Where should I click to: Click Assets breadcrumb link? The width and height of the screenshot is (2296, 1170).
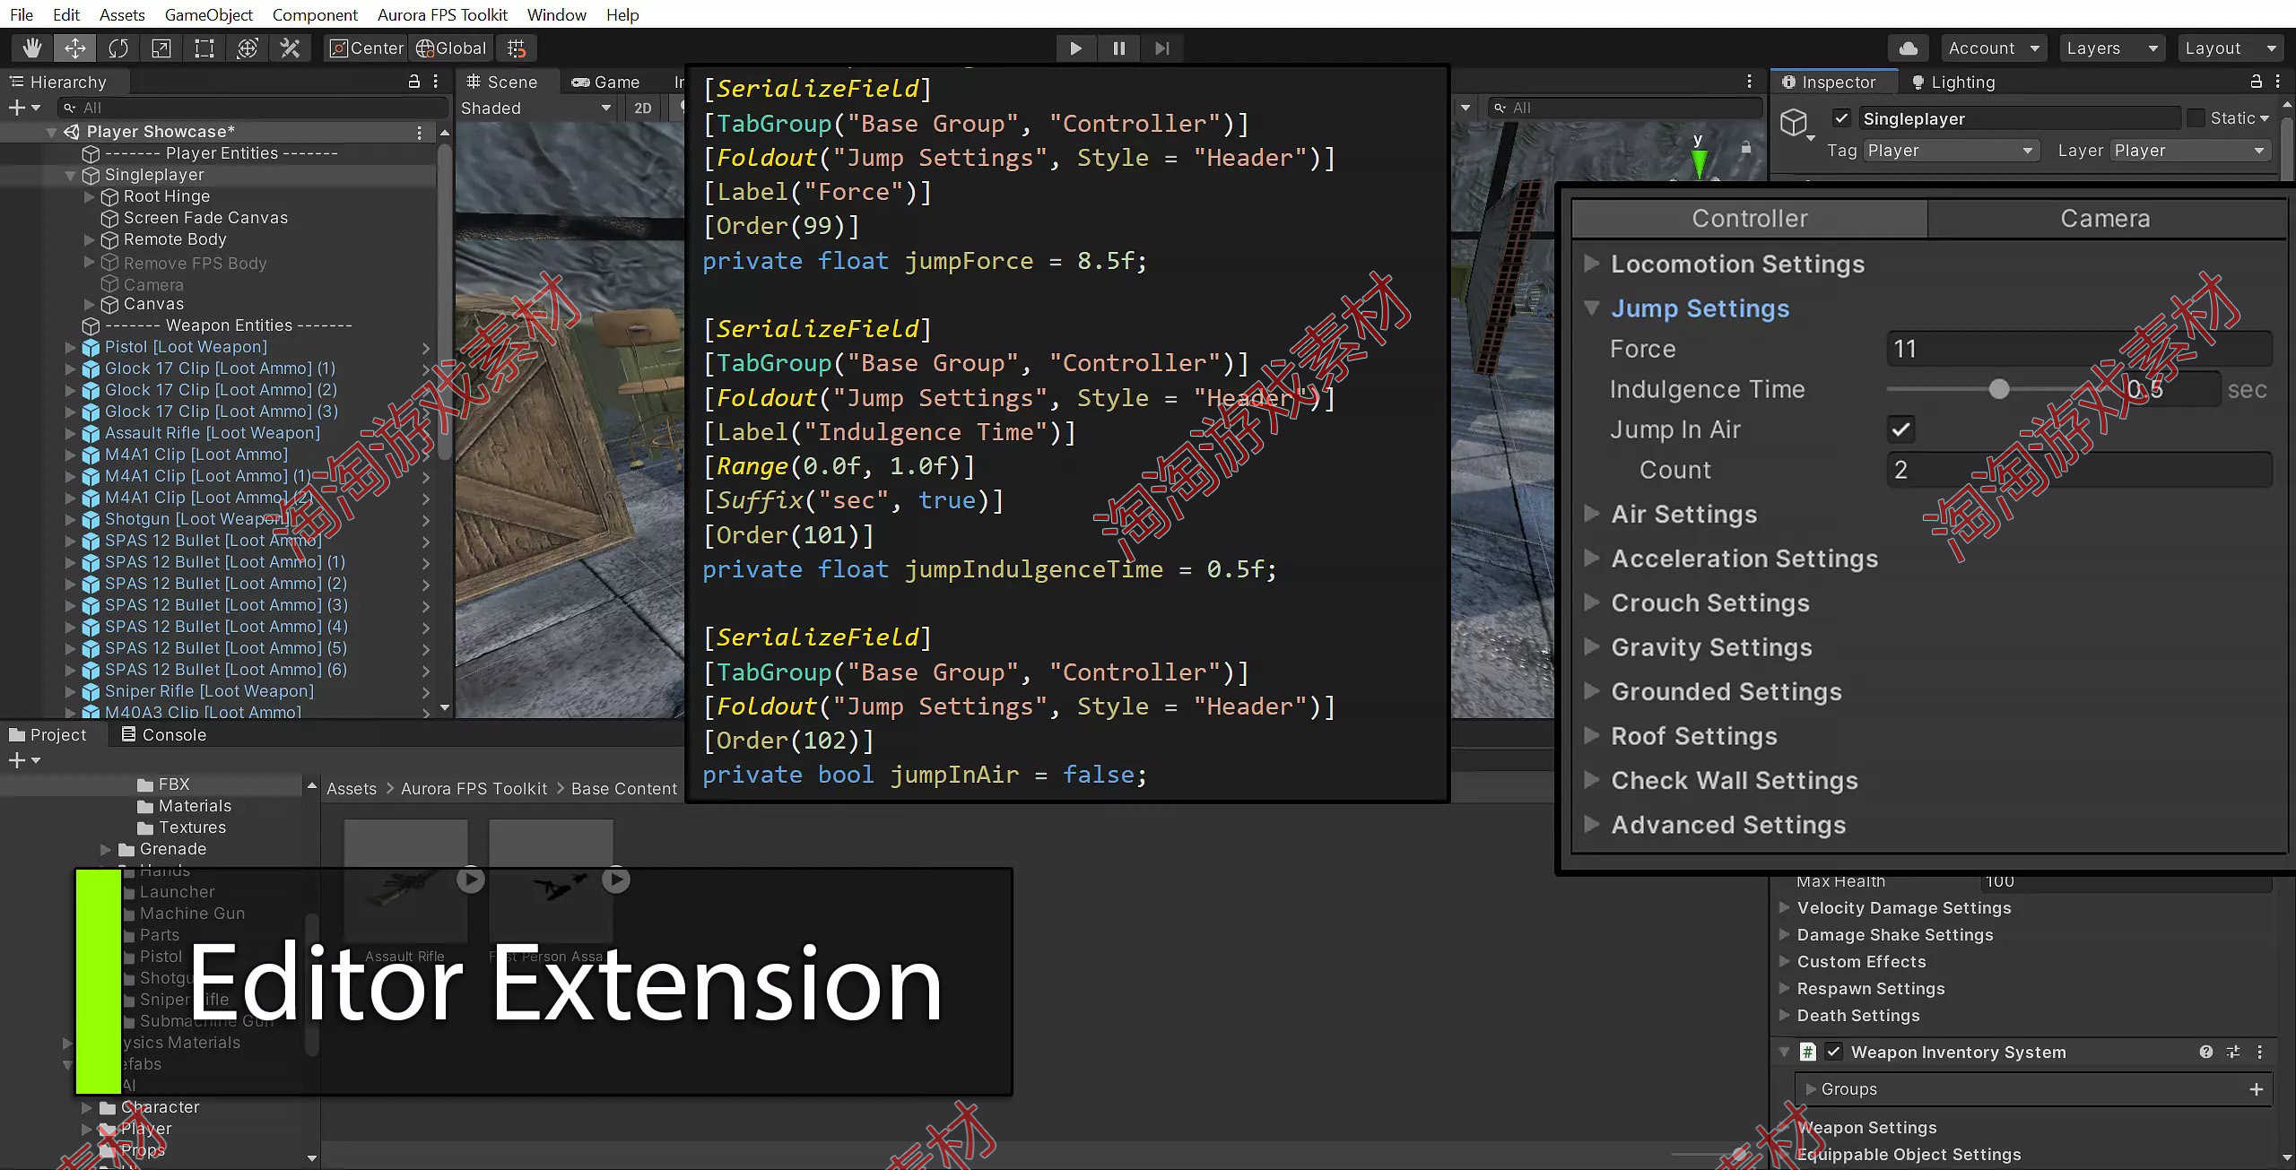(352, 789)
